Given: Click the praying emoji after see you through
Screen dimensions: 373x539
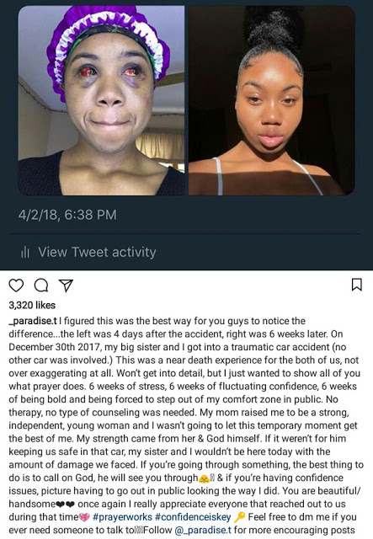Looking at the screenshot, I should (205, 478).
